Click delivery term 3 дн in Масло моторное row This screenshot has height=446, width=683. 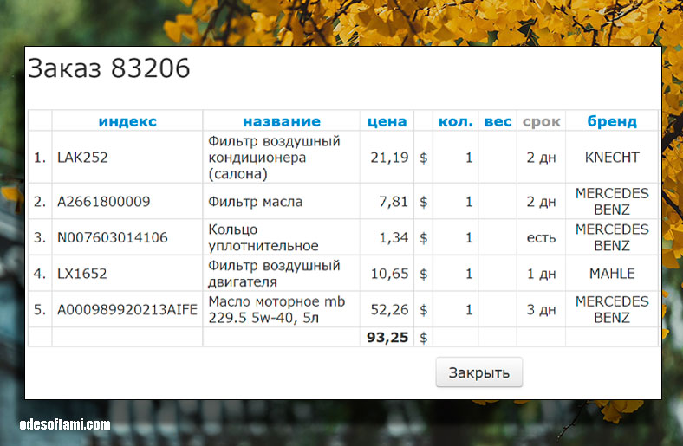(x=541, y=309)
